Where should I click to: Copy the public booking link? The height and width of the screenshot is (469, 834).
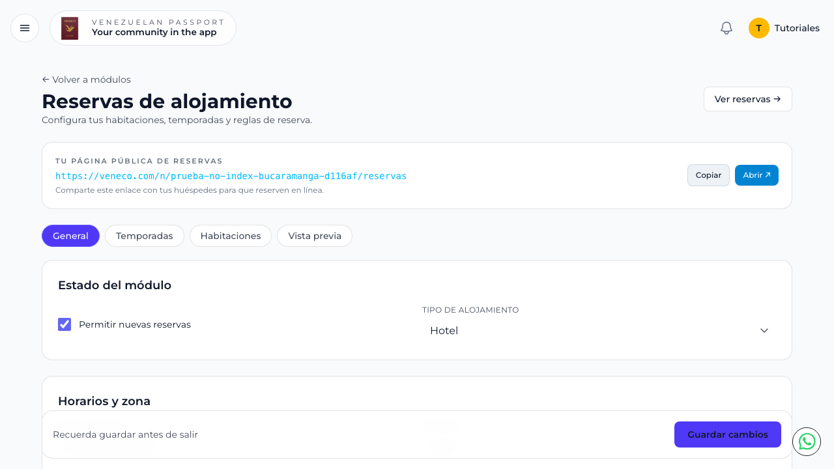708,175
